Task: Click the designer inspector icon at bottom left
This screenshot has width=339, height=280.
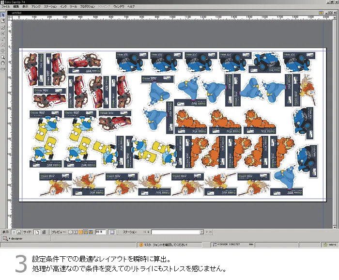Action: tap(4, 238)
